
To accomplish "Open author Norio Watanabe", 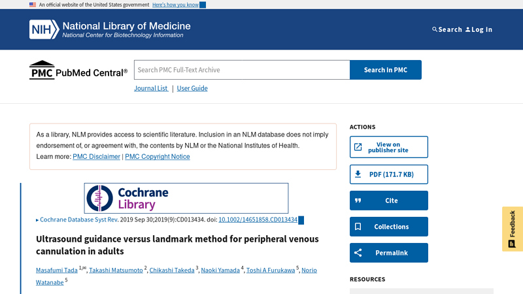I will [x=309, y=270].
